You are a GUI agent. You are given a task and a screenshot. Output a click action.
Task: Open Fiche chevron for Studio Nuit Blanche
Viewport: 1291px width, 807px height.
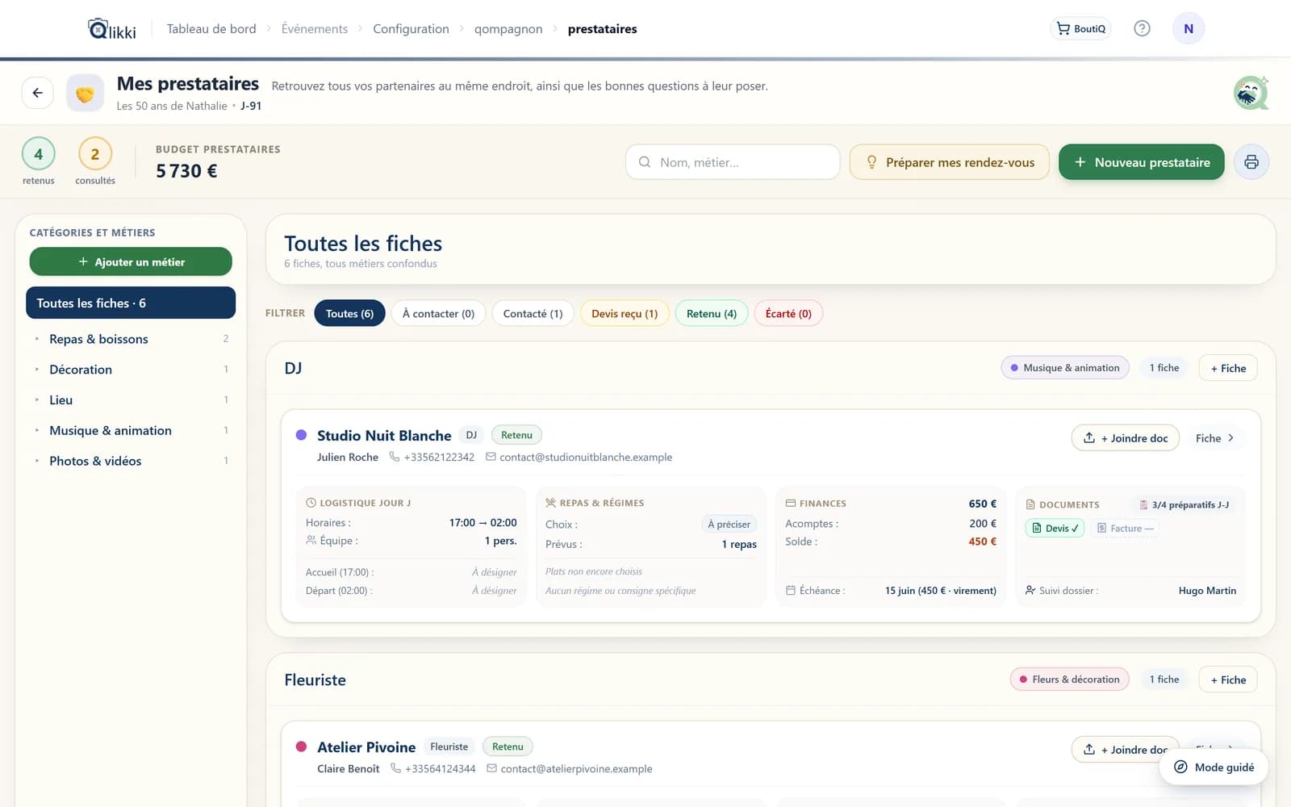point(1214,438)
